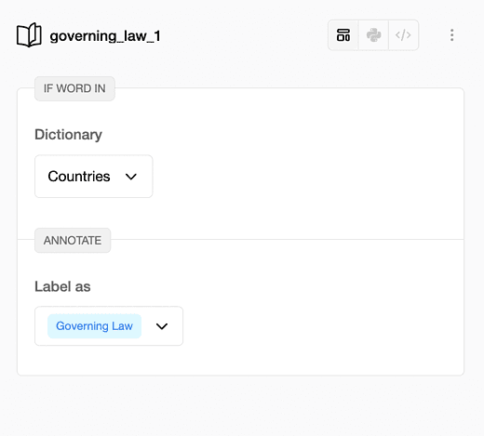Open the Countries dictionary dropdown
The width and height of the screenshot is (484, 436).
tap(94, 177)
